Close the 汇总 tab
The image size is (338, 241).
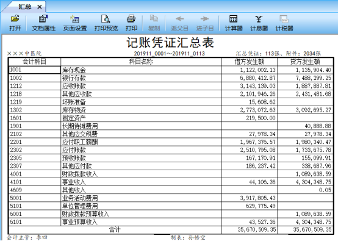pyautogui.click(x=40, y=7)
